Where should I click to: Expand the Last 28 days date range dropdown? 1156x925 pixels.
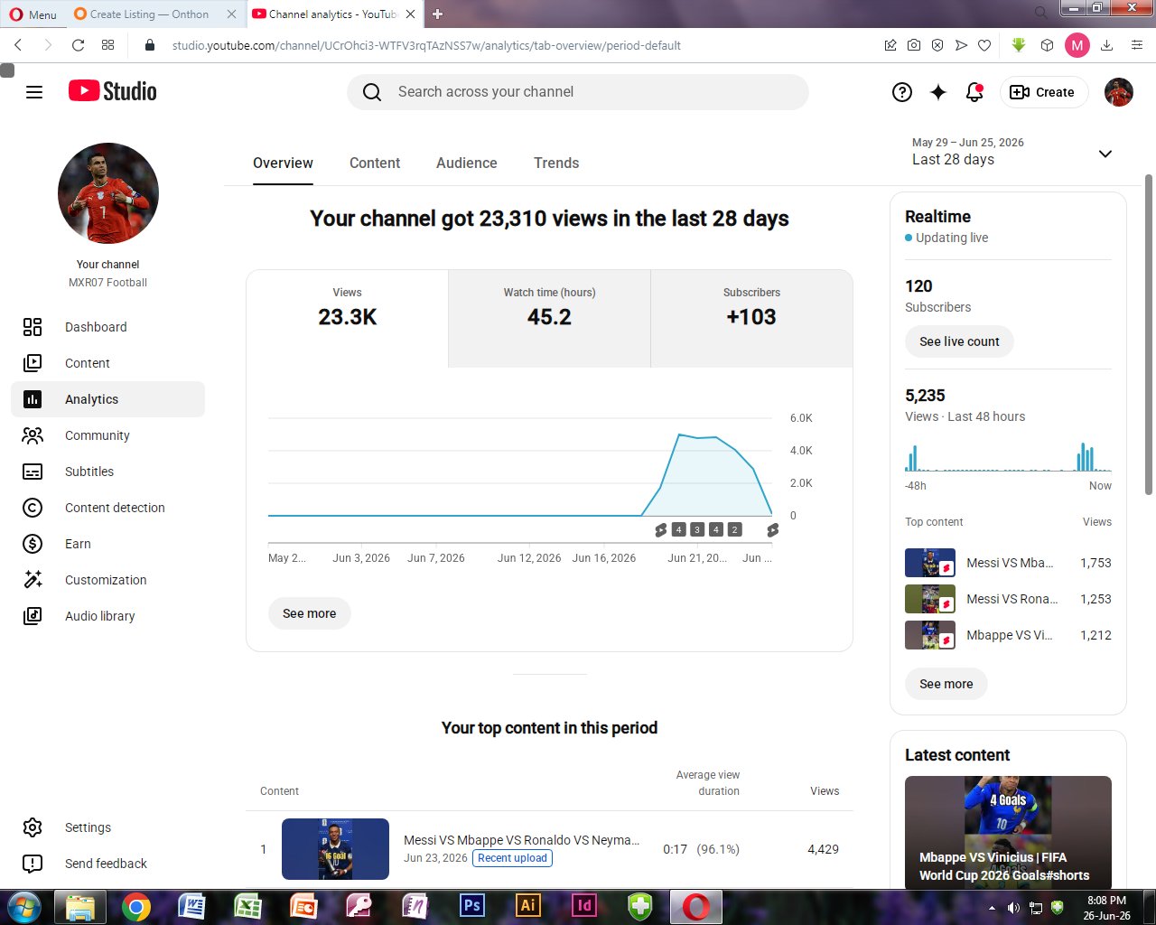1105,154
